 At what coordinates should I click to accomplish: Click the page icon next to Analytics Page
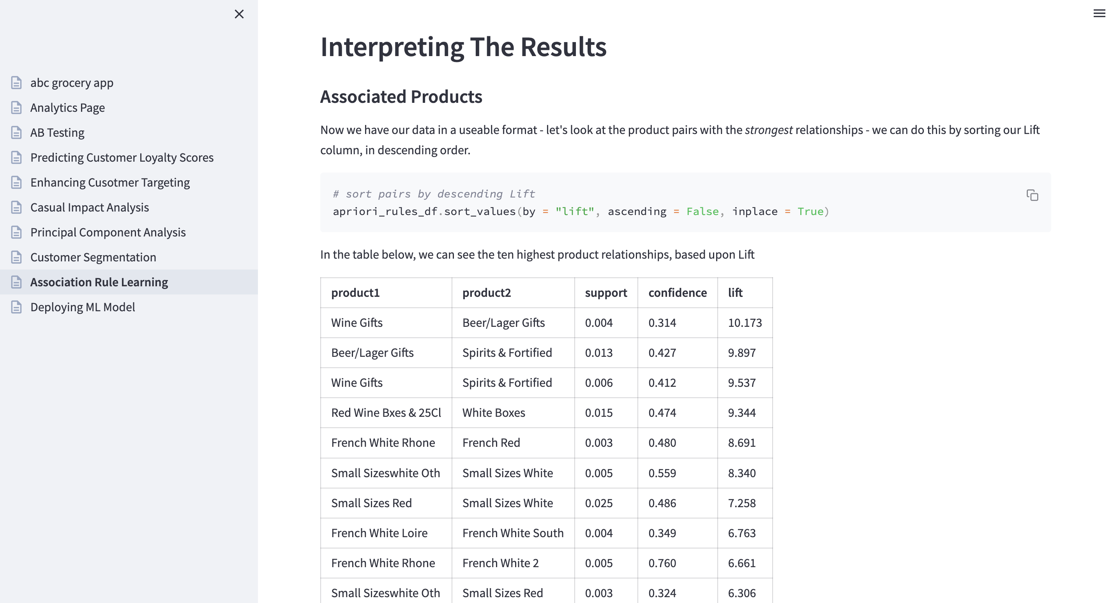tap(16, 108)
